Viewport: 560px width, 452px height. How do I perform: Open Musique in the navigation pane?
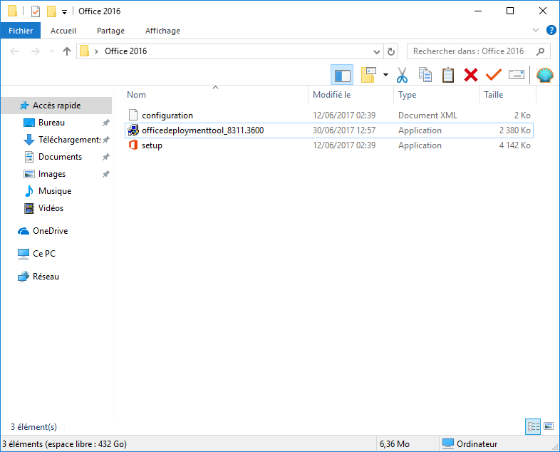tap(55, 191)
